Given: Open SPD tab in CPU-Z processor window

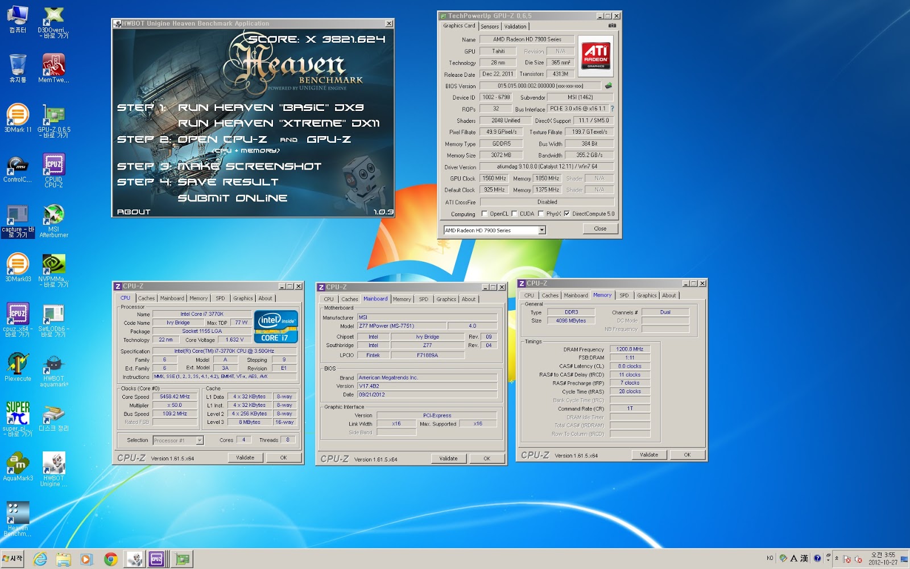Looking at the screenshot, I should [220, 298].
